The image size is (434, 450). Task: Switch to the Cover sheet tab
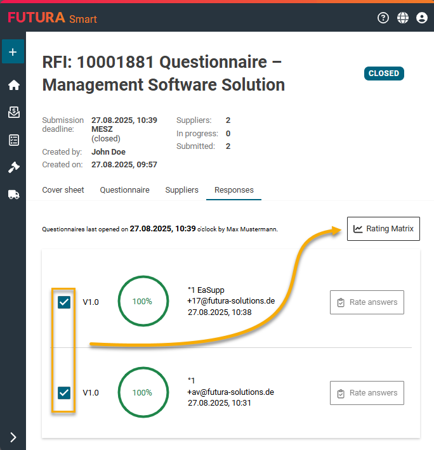(x=63, y=190)
